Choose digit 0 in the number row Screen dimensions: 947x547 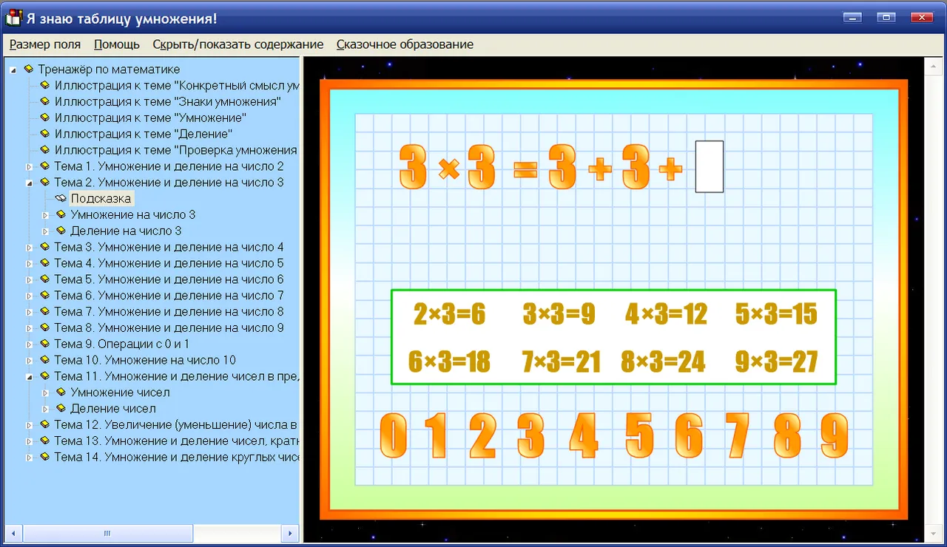[393, 436]
